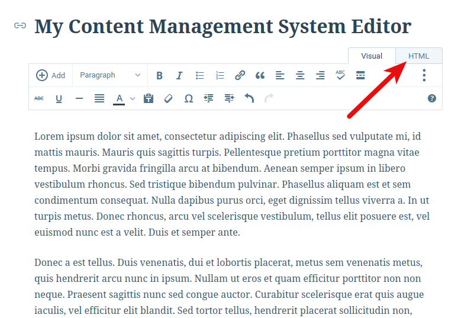Screen dimensions: 468x318
Task: Switch to the HTML tab
Action: click(418, 56)
